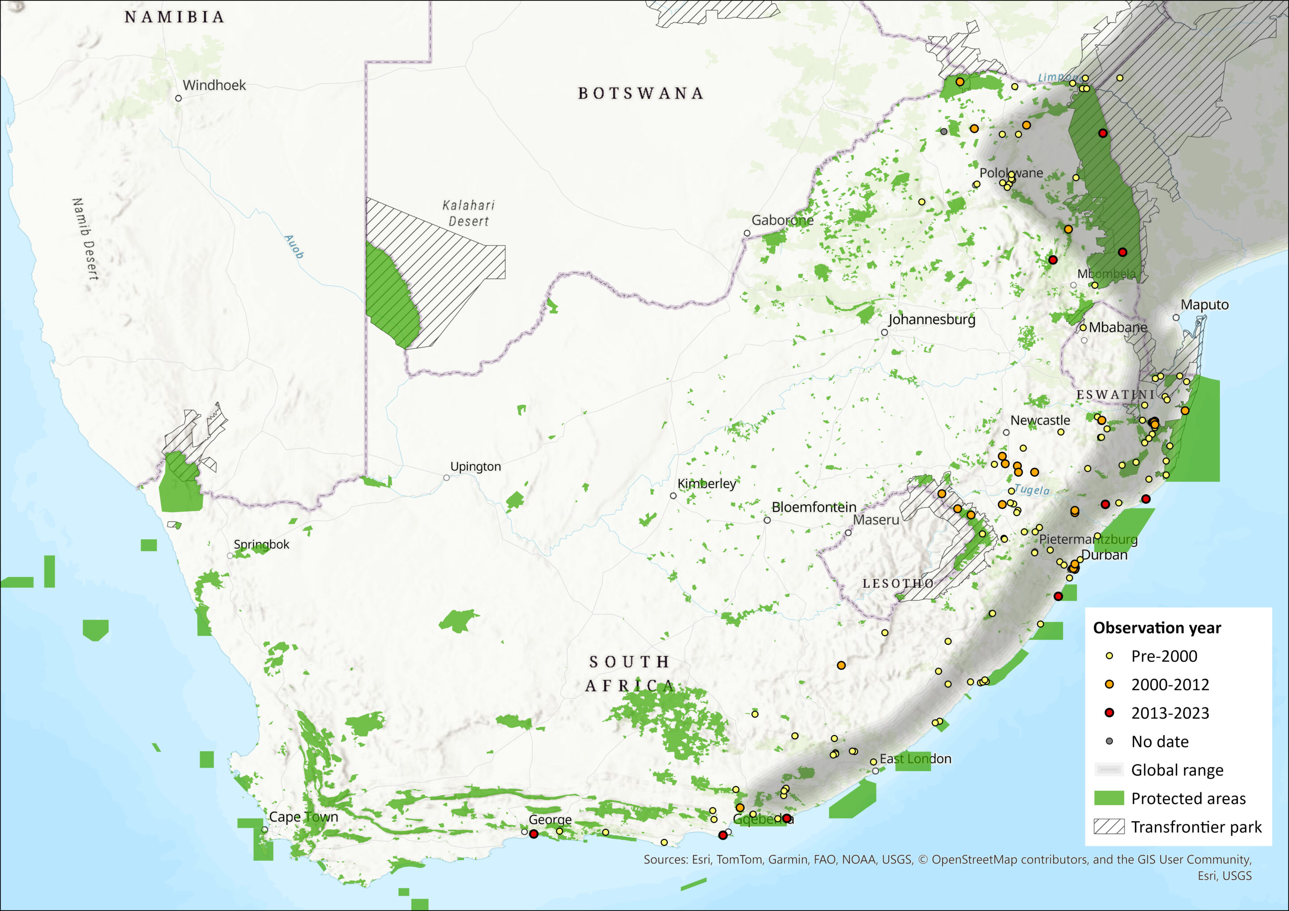Viewport: 1289px width, 911px height.
Task: Click the Kimberley city marker circle
Action: pyautogui.click(x=673, y=496)
